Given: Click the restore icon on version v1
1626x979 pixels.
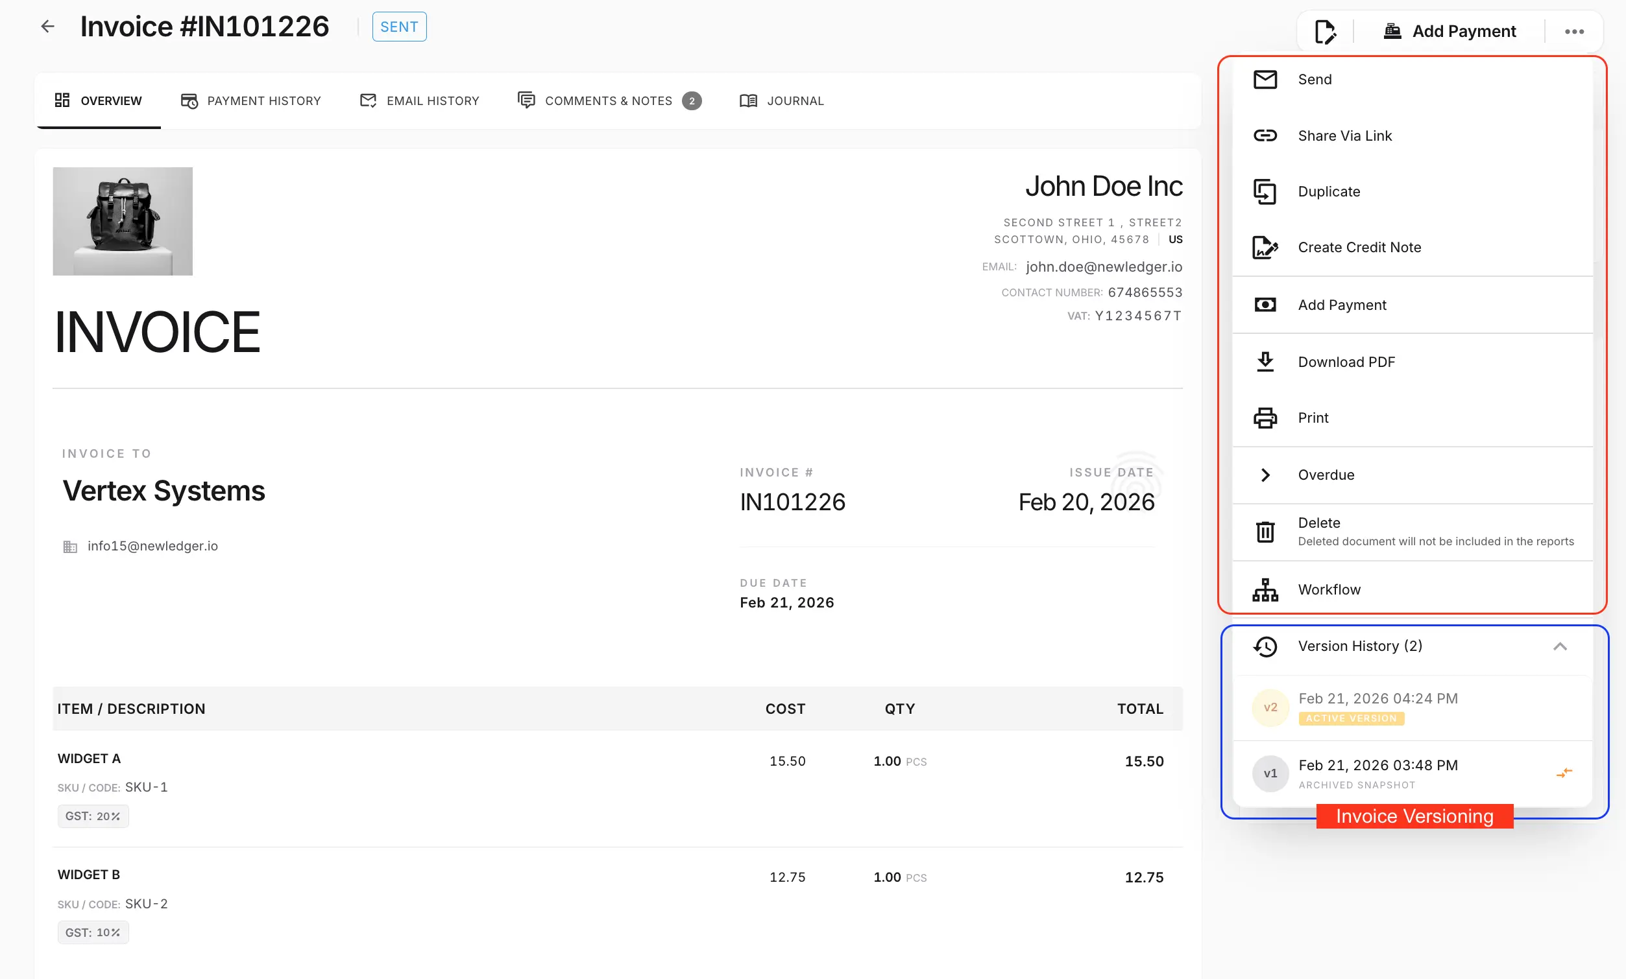Looking at the screenshot, I should click(1566, 773).
